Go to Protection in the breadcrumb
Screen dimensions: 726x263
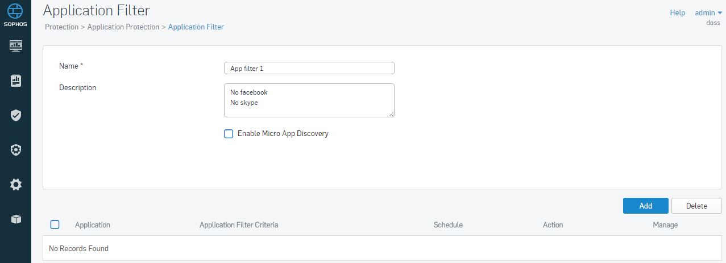click(61, 27)
